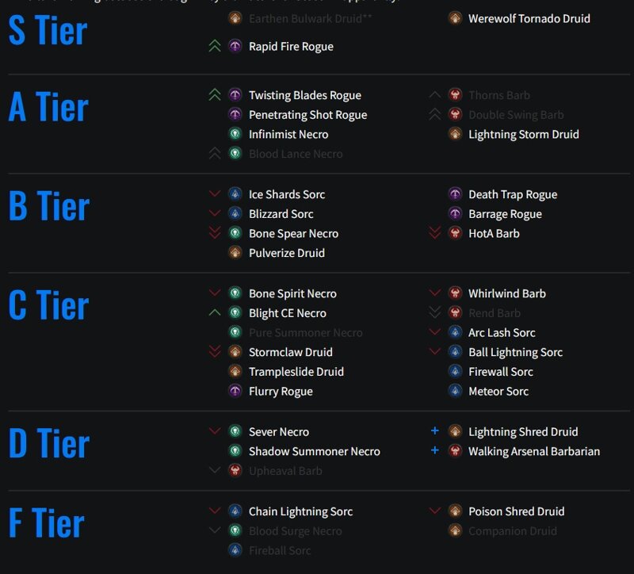The height and width of the screenshot is (574, 634).
Task: Click the Sorc icon beside Meteor Sorc
Action: tap(455, 391)
